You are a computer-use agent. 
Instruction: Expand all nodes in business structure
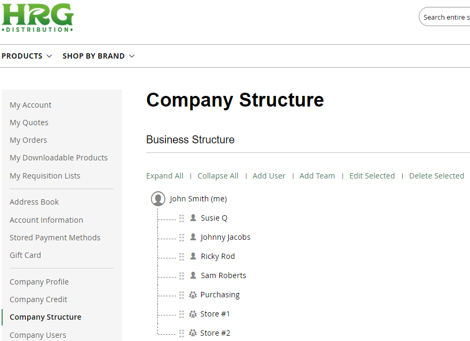click(164, 176)
